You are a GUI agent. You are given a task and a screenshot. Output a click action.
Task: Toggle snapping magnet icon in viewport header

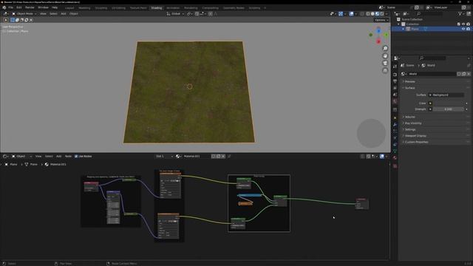197,14
